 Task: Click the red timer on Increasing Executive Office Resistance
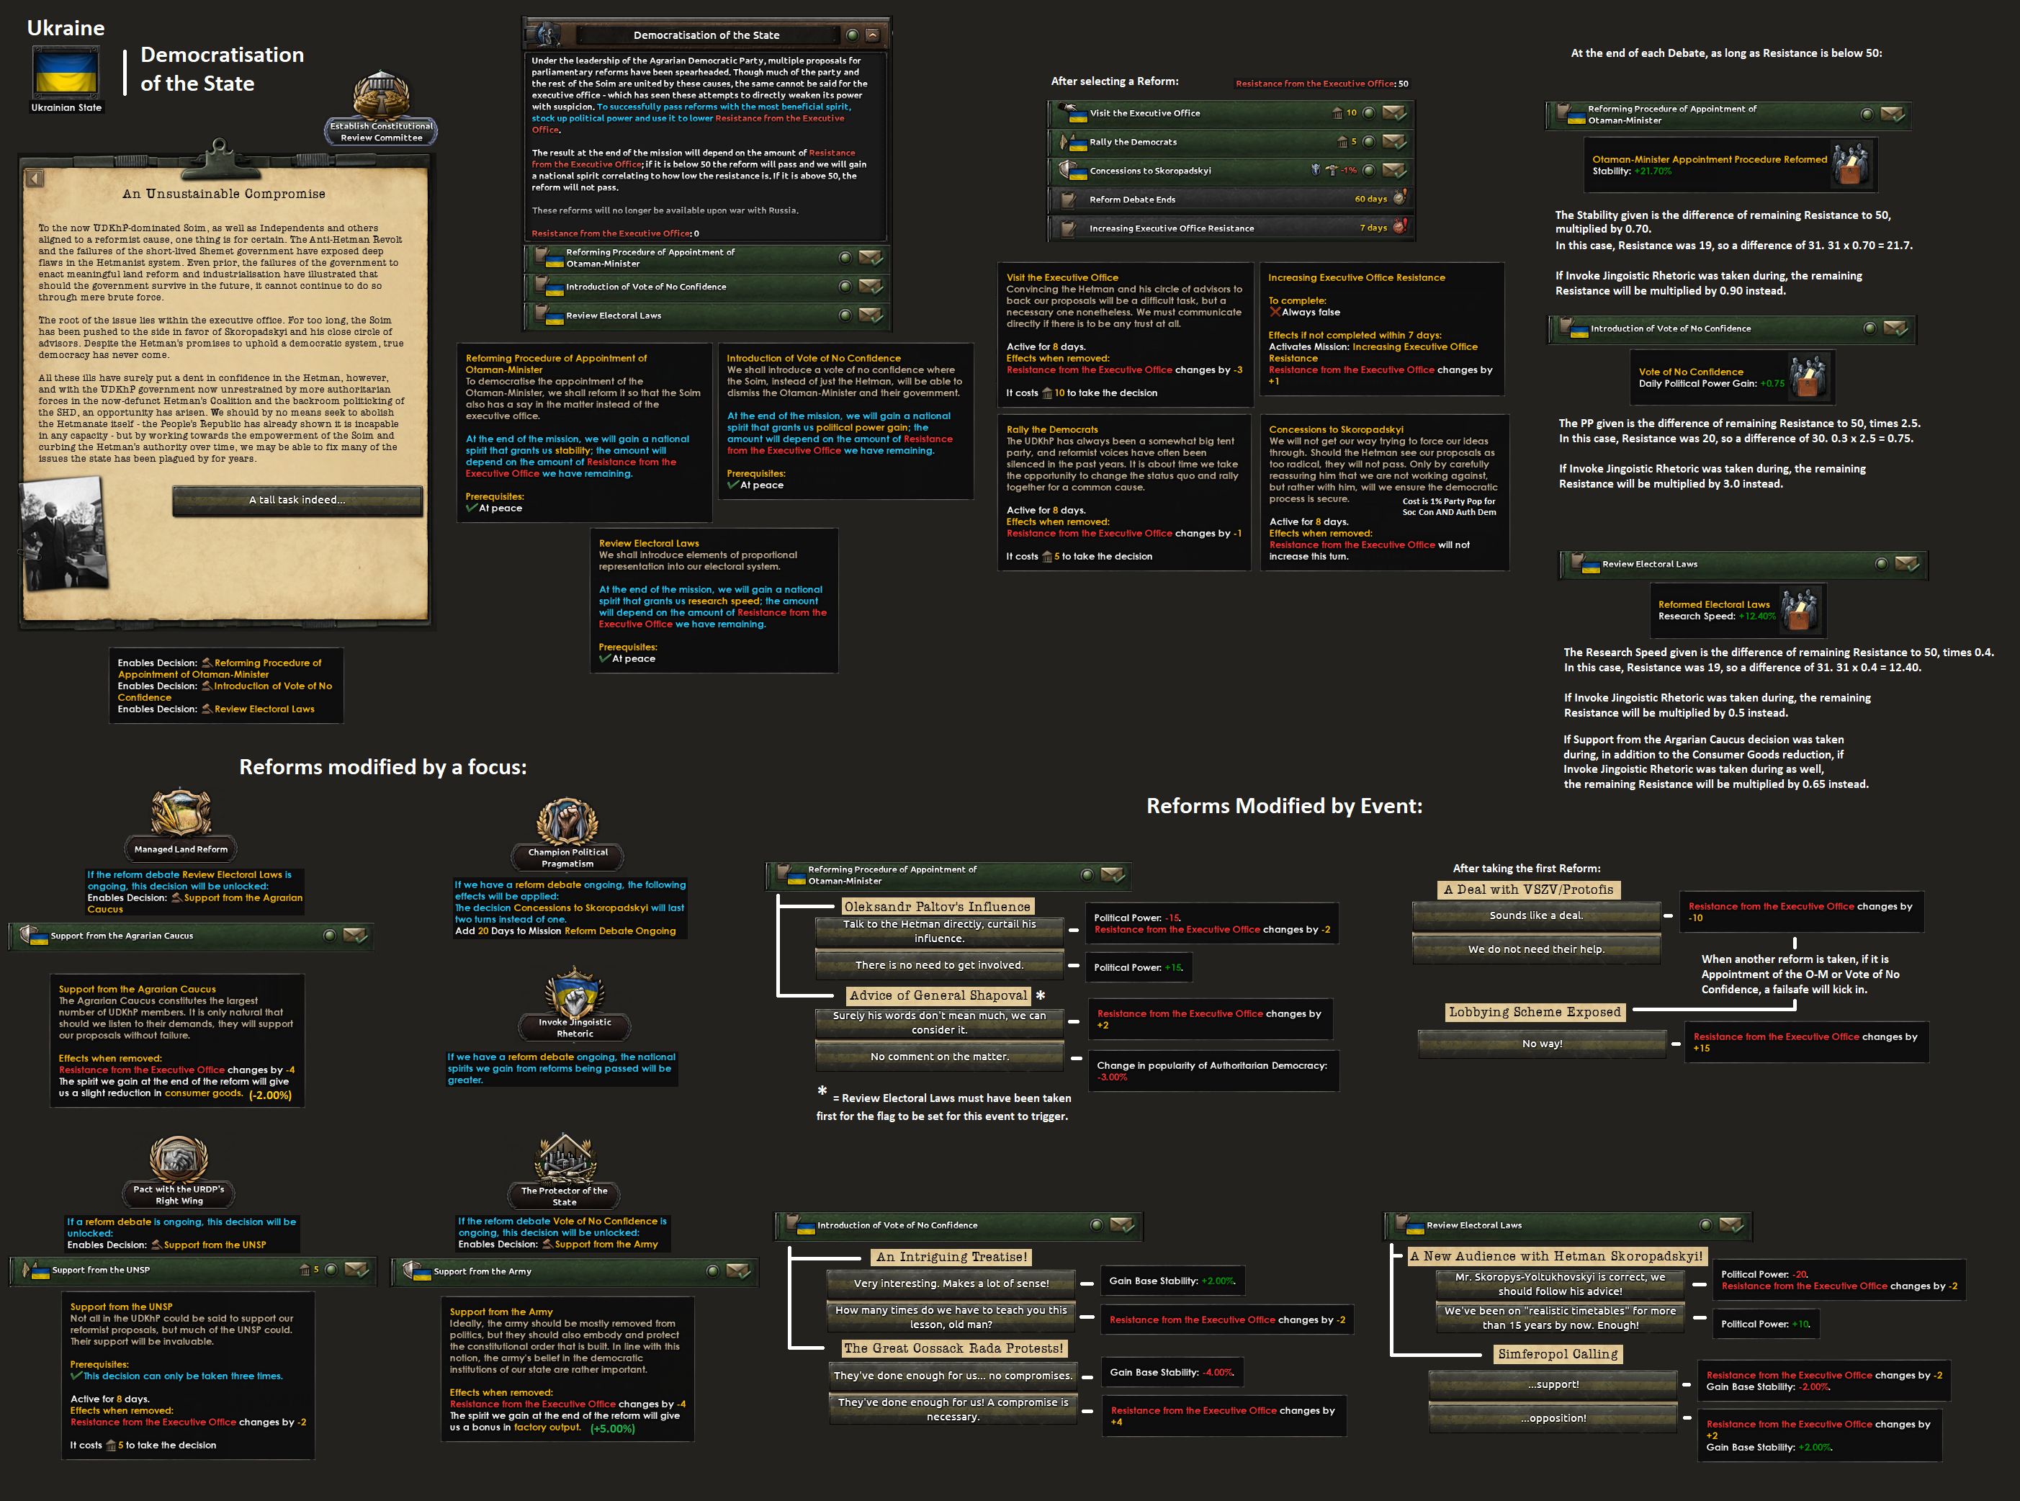point(1400,227)
